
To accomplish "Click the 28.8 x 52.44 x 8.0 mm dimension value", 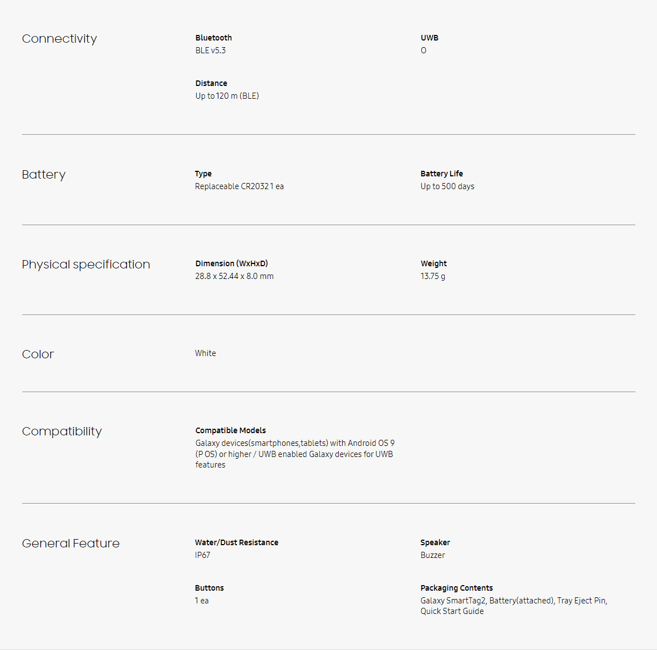I will (234, 276).
